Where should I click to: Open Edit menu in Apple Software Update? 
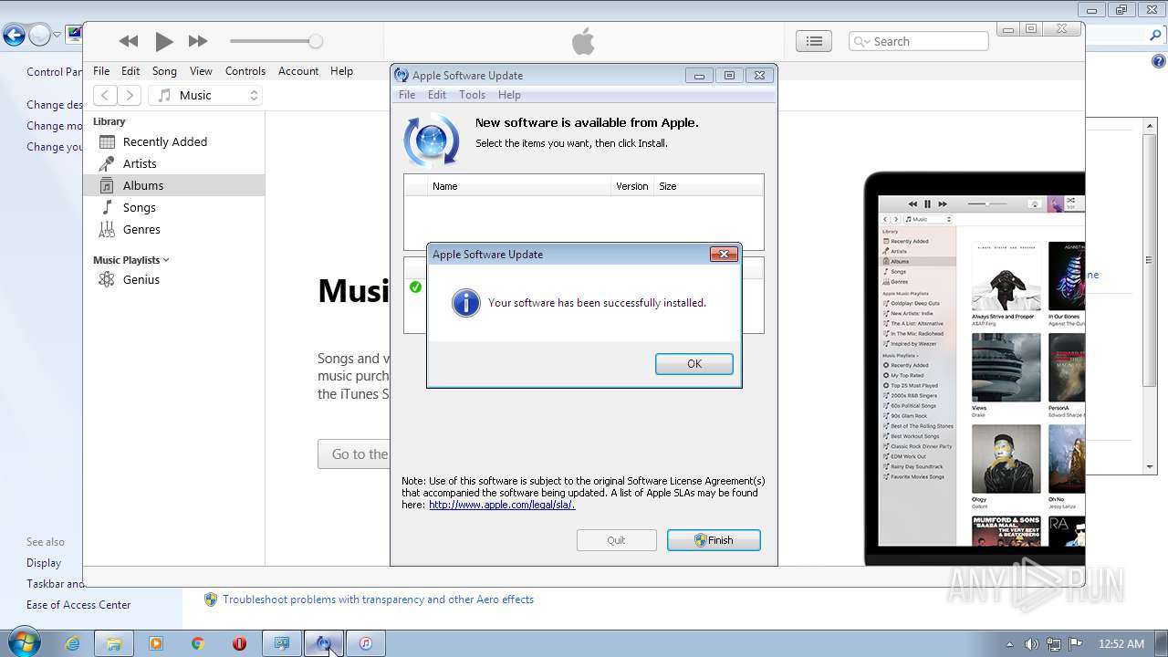tap(437, 95)
